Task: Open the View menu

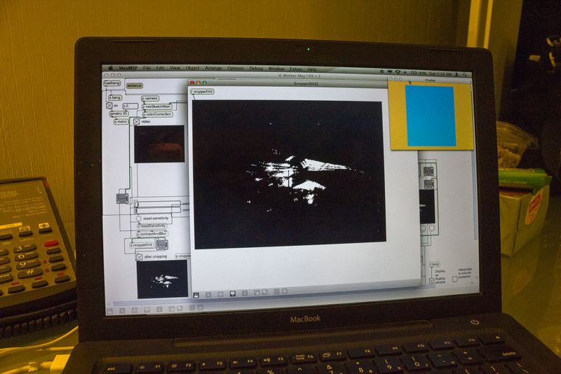Action: click(x=175, y=68)
